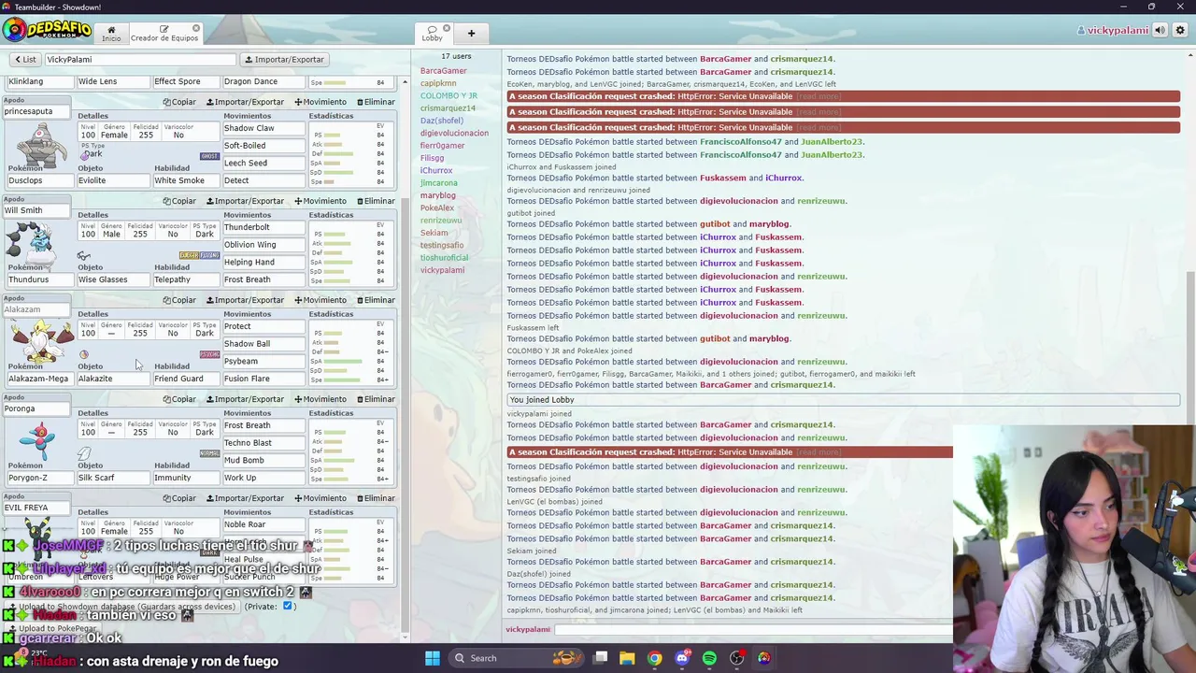
Task: Open a new room with plus tab
Action: (x=471, y=34)
